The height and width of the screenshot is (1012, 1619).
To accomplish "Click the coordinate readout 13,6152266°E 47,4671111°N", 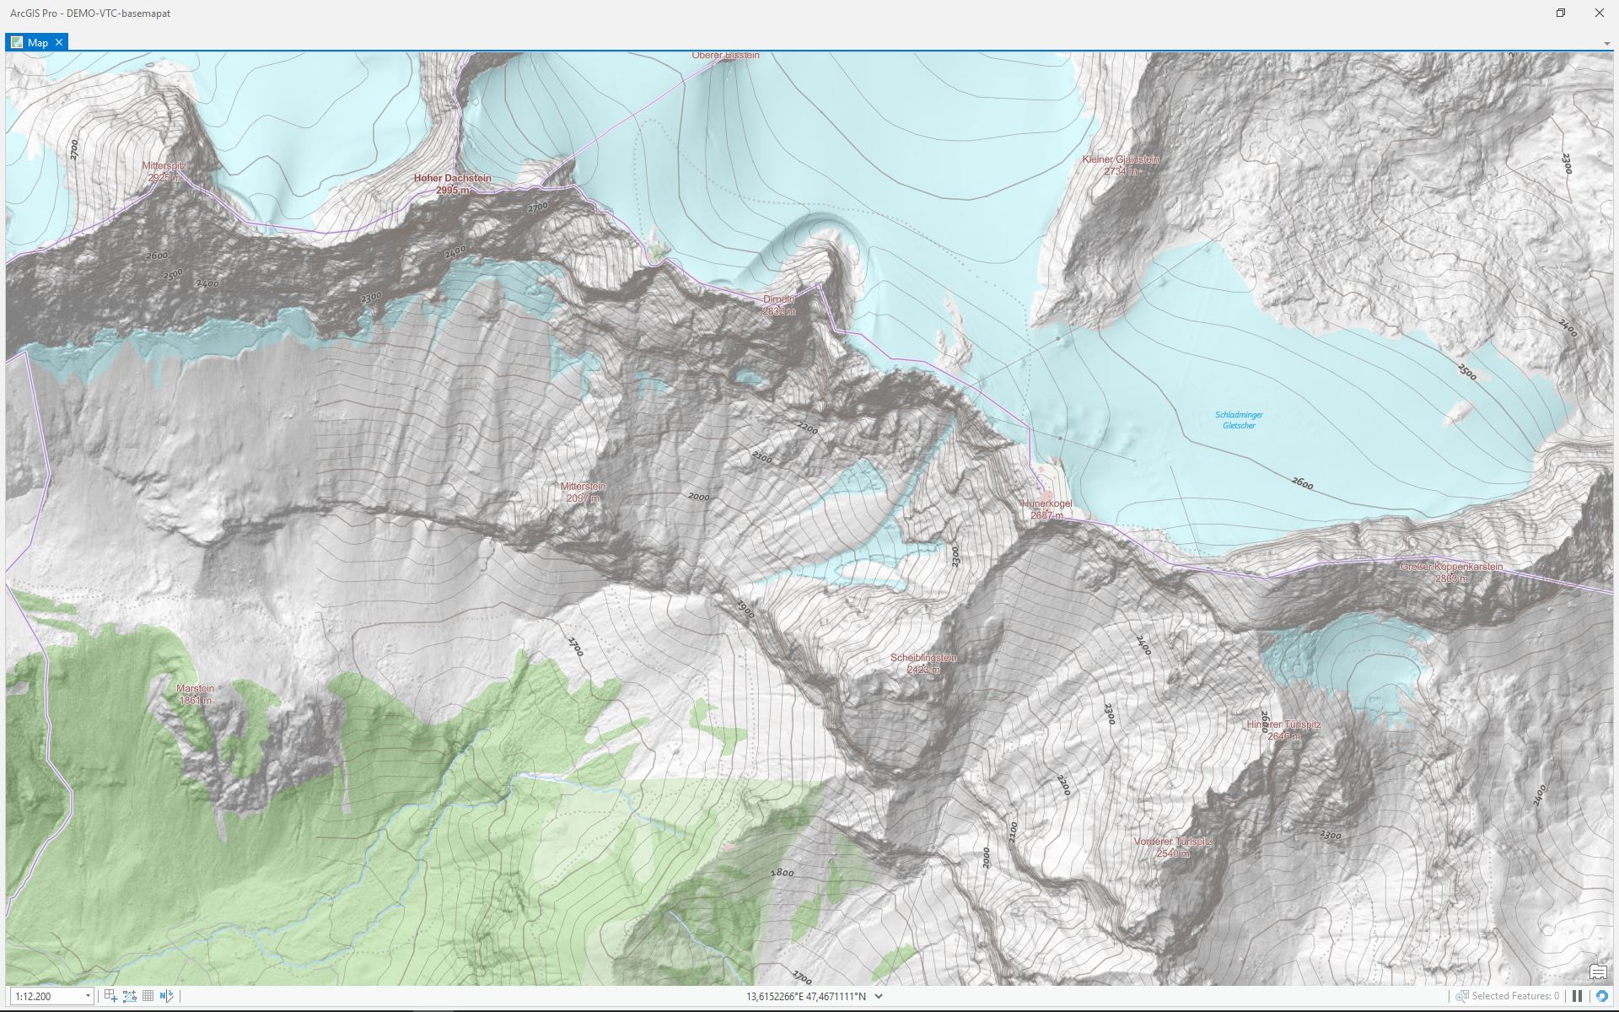I will pyautogui.click(x=805, y=997).
